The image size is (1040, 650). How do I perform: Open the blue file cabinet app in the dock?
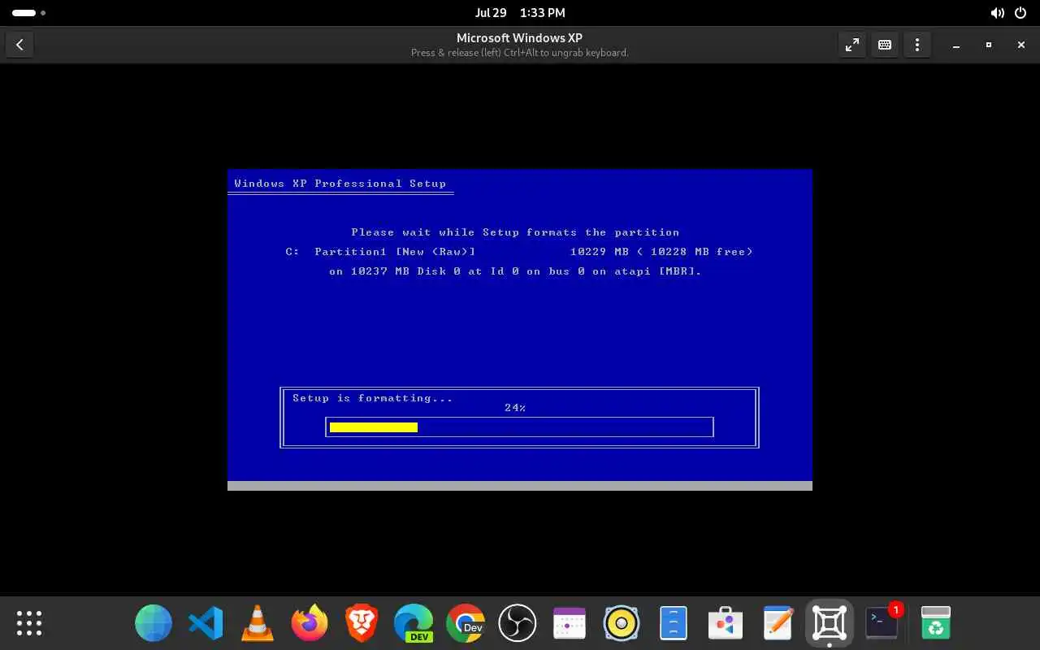tap(674, 623)
